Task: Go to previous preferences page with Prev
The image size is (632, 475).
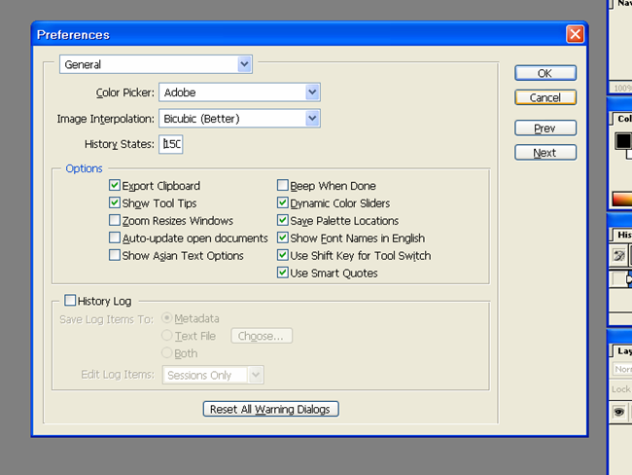Action: (x=544, y=128)
